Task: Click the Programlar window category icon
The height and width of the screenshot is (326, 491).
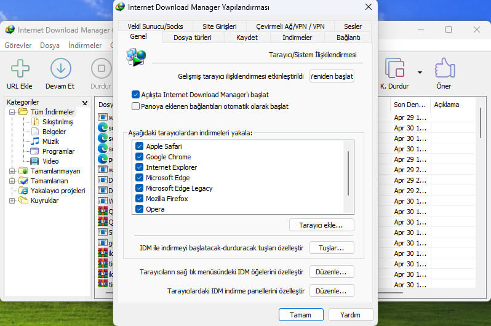Action: (34, 151)
